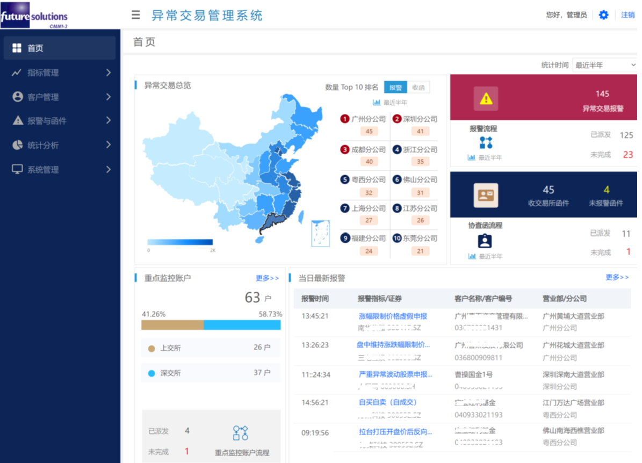Click the 客户管理 person icon
The height and width of the screenshot is (463, 642).
pyautogui.click(x=18, y=97)
